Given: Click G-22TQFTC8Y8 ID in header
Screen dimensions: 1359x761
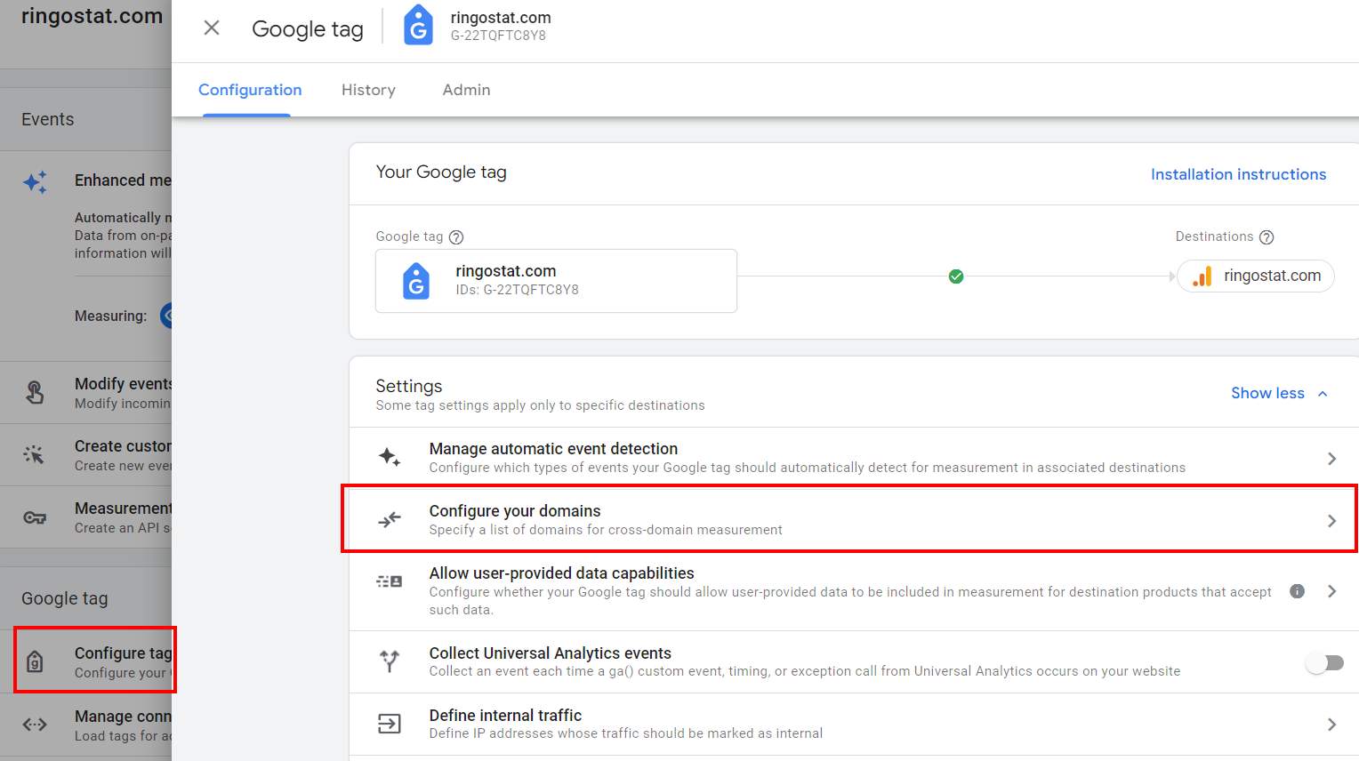Looking at the screenshot, I should 498,36.
